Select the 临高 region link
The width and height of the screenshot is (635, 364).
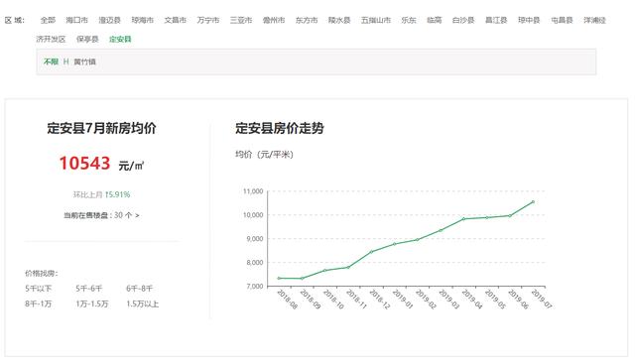(435, 20)
